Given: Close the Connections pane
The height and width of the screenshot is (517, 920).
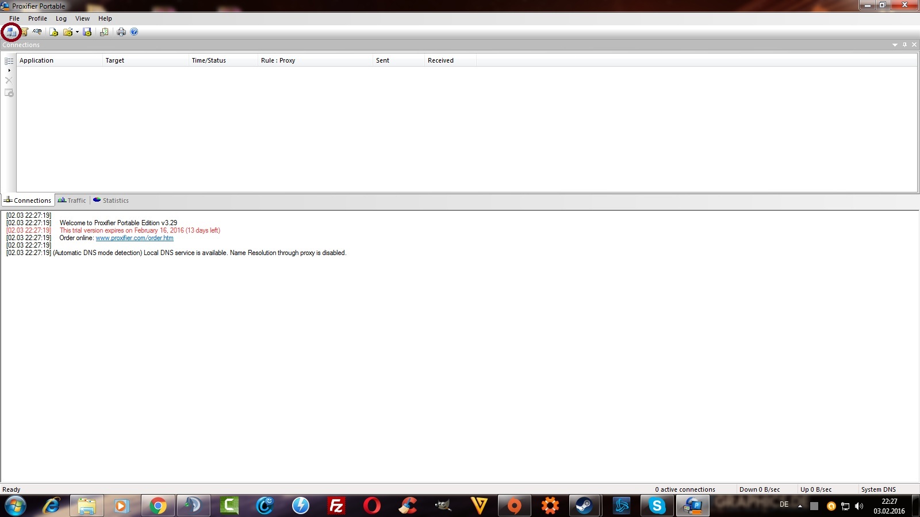Looking at the screenshot, I should click(x=914, y=45).
